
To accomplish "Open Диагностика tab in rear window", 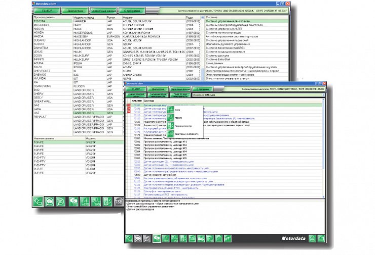I will [x=75, y=11].
